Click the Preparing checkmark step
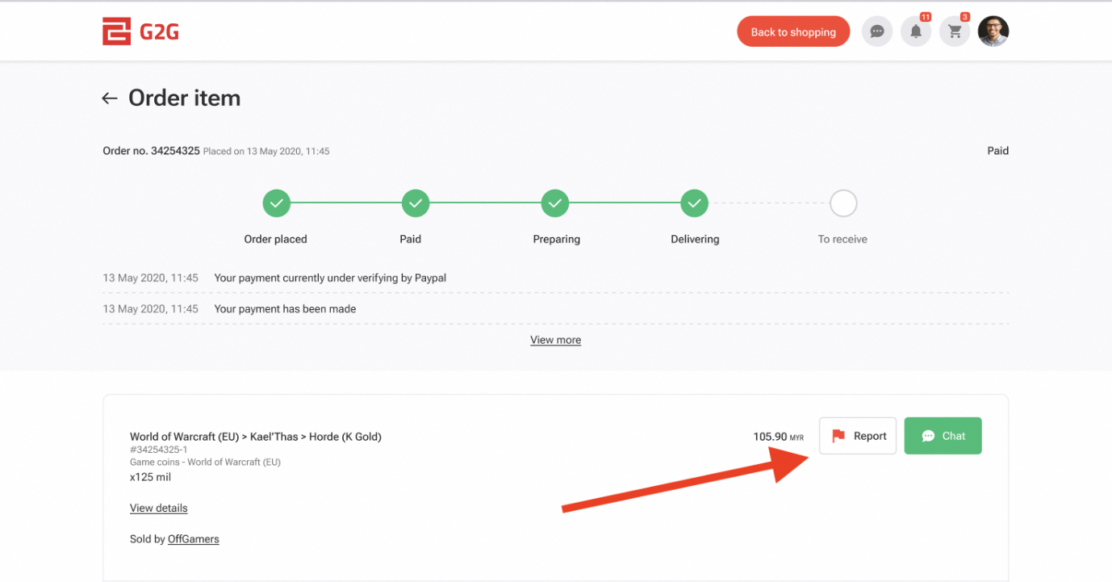 coord(555,203)
